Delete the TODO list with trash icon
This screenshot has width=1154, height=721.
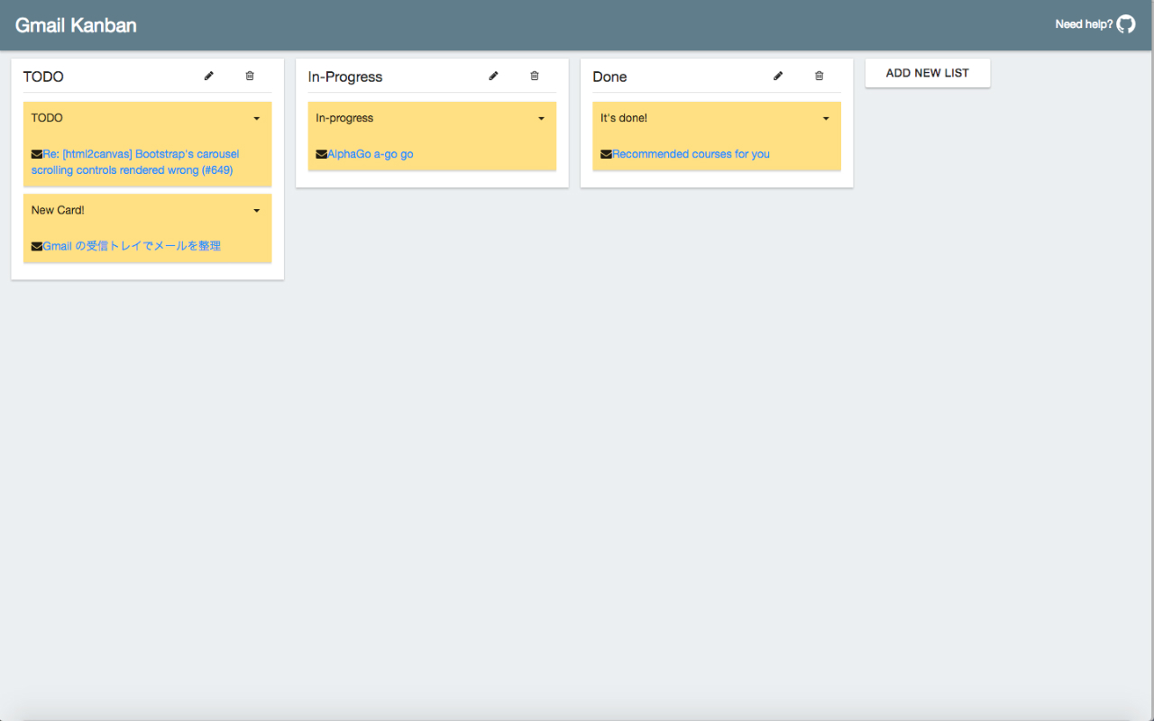coord(250,77)
